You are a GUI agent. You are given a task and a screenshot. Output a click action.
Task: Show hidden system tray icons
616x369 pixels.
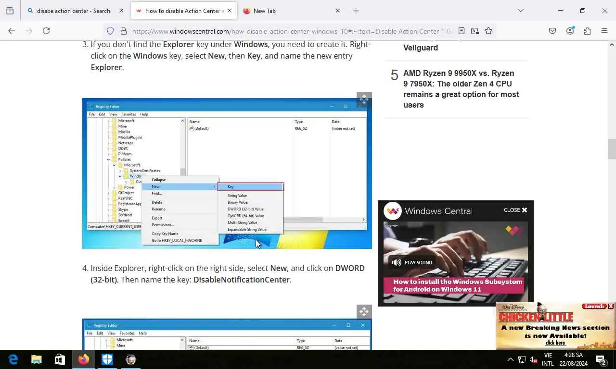pos(510,359)
